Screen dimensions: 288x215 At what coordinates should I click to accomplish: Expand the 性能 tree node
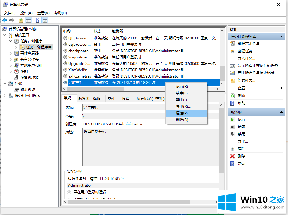(10, 71)
